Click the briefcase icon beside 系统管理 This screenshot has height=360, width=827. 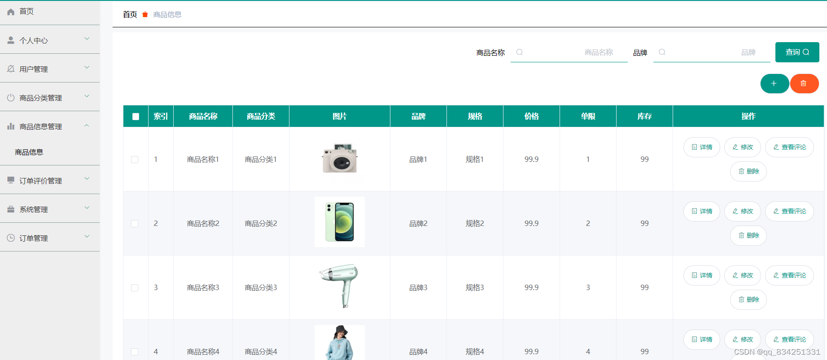[11, 209]
